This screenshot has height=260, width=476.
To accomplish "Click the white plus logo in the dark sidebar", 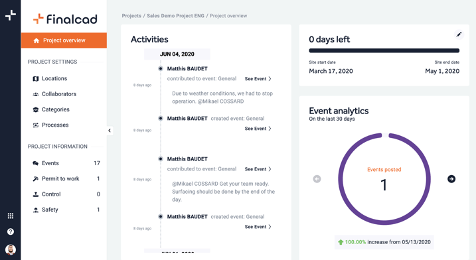I will (x=11, y=15).
